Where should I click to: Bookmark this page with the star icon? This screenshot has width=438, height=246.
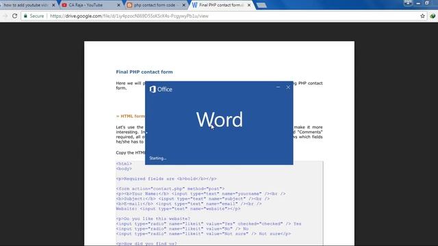click(423, 16)
